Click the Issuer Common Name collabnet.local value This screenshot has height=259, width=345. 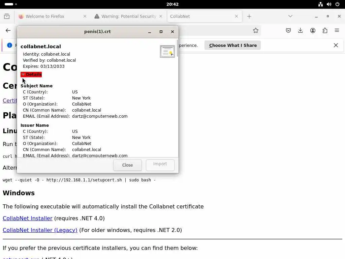pyautogui.click(x=87, y=149)
